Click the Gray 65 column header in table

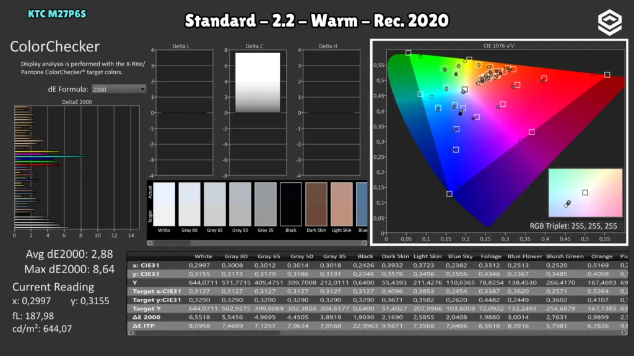tap(269, 256)
